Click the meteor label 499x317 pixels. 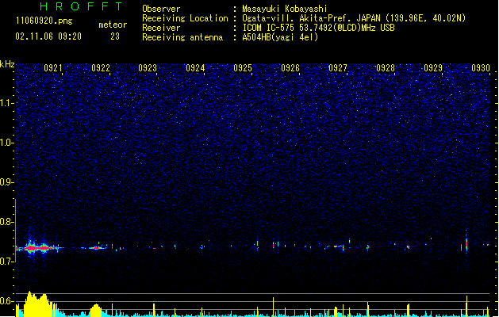tap(113, 25)
